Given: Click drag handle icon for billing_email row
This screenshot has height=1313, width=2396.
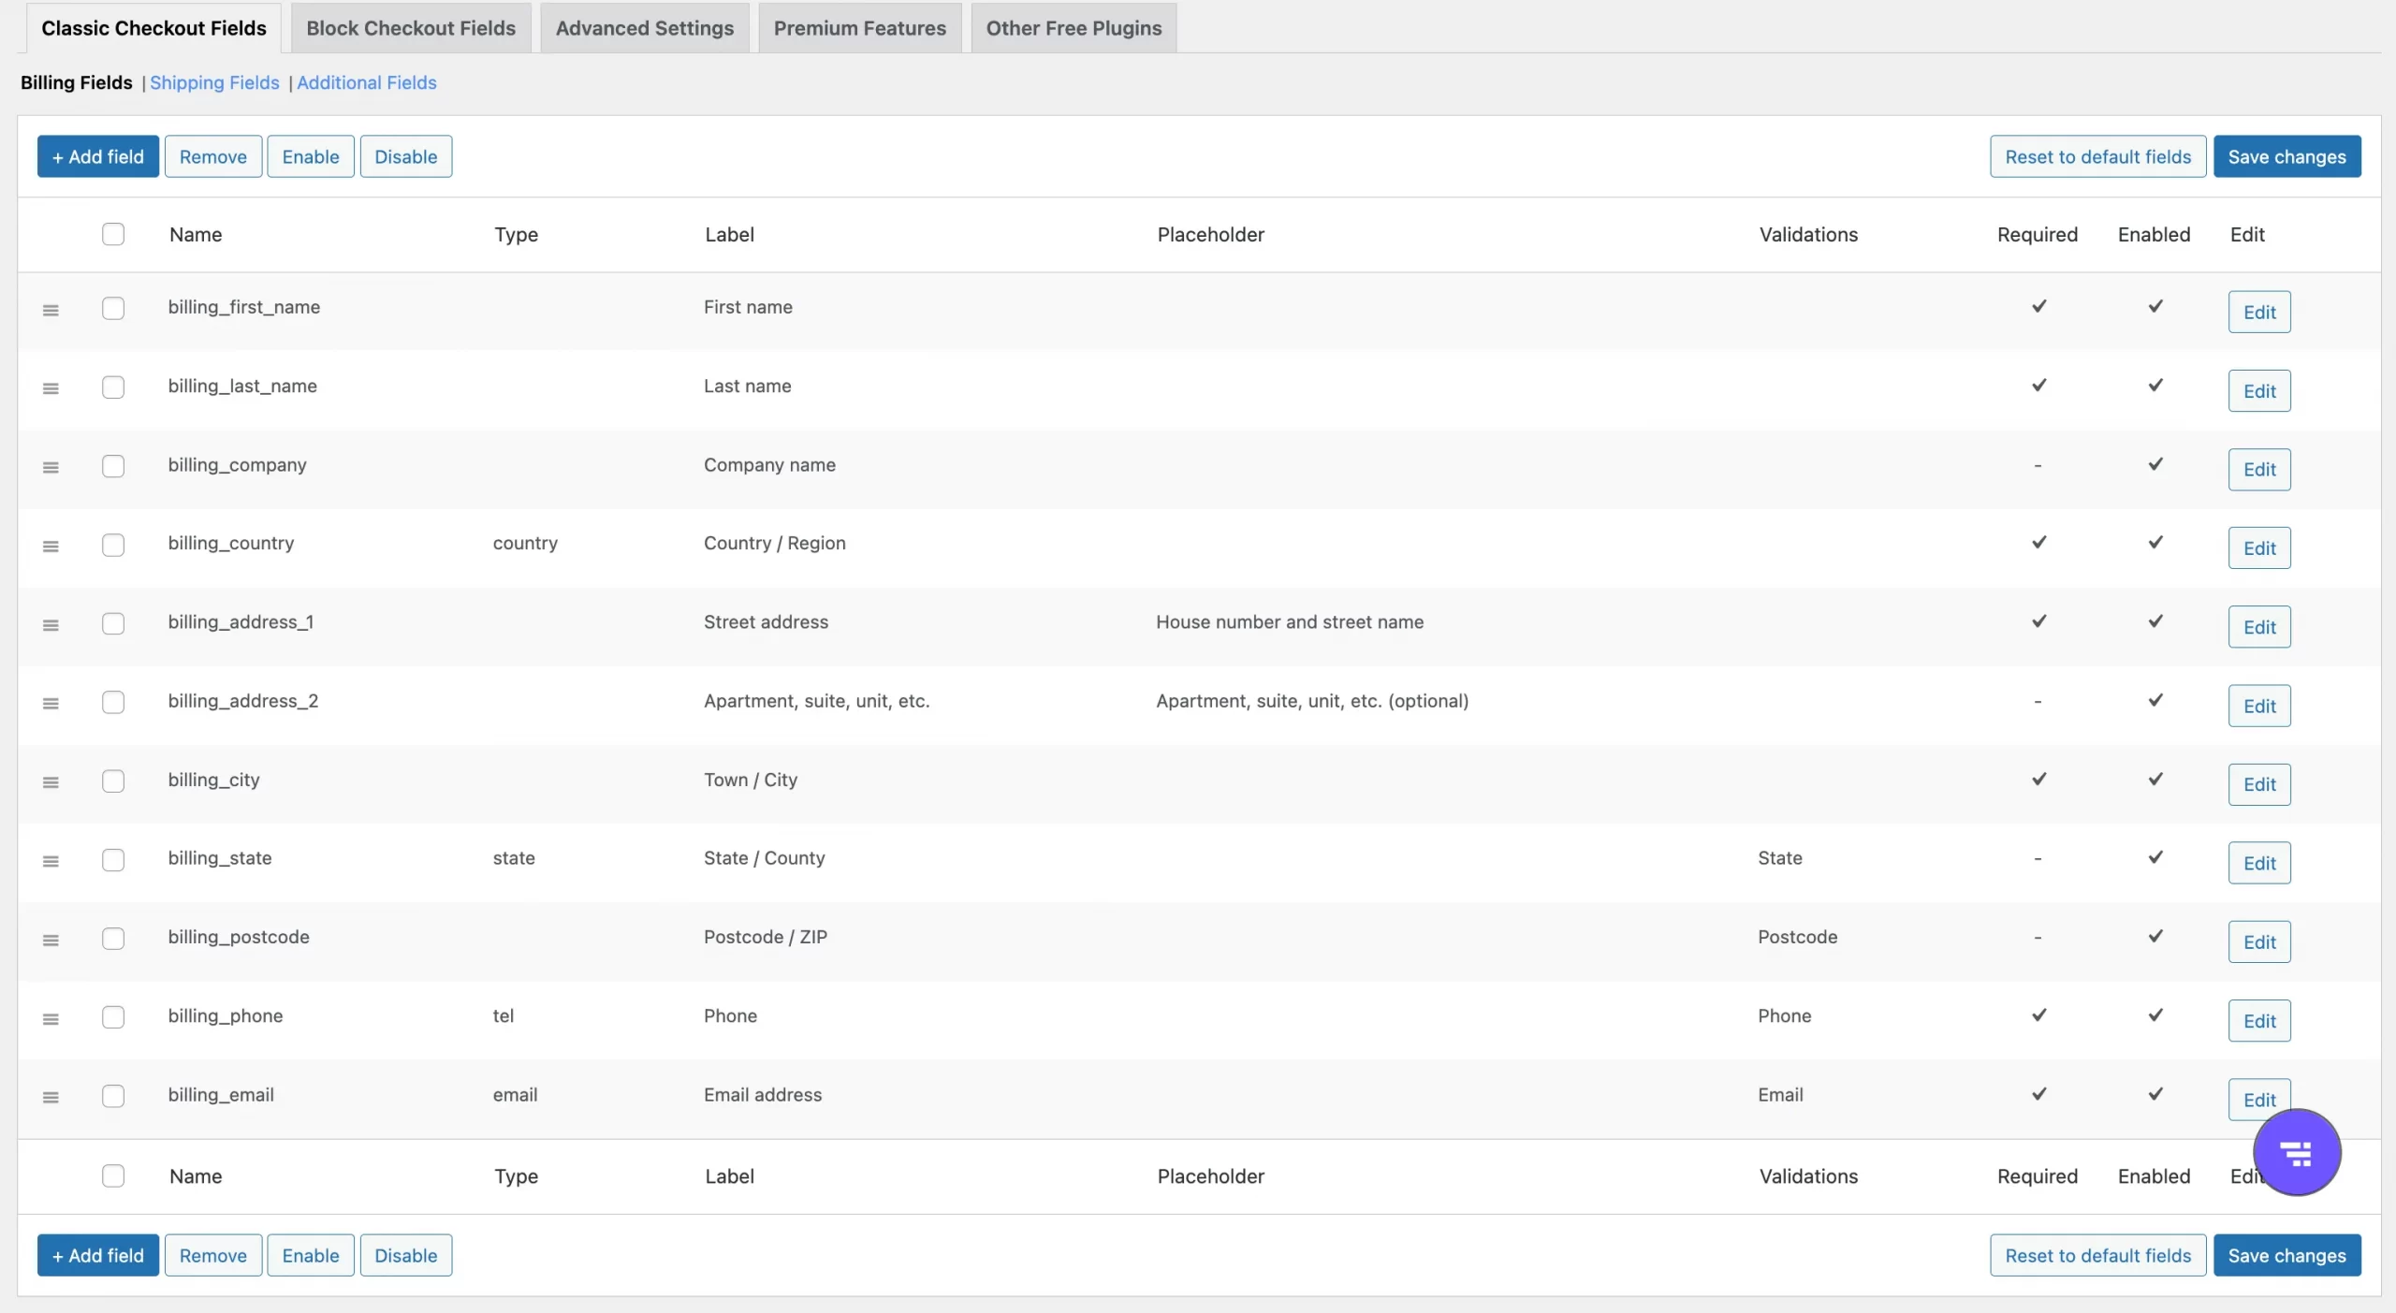Looking at the screenshot, I should (x=51, y=1097).
